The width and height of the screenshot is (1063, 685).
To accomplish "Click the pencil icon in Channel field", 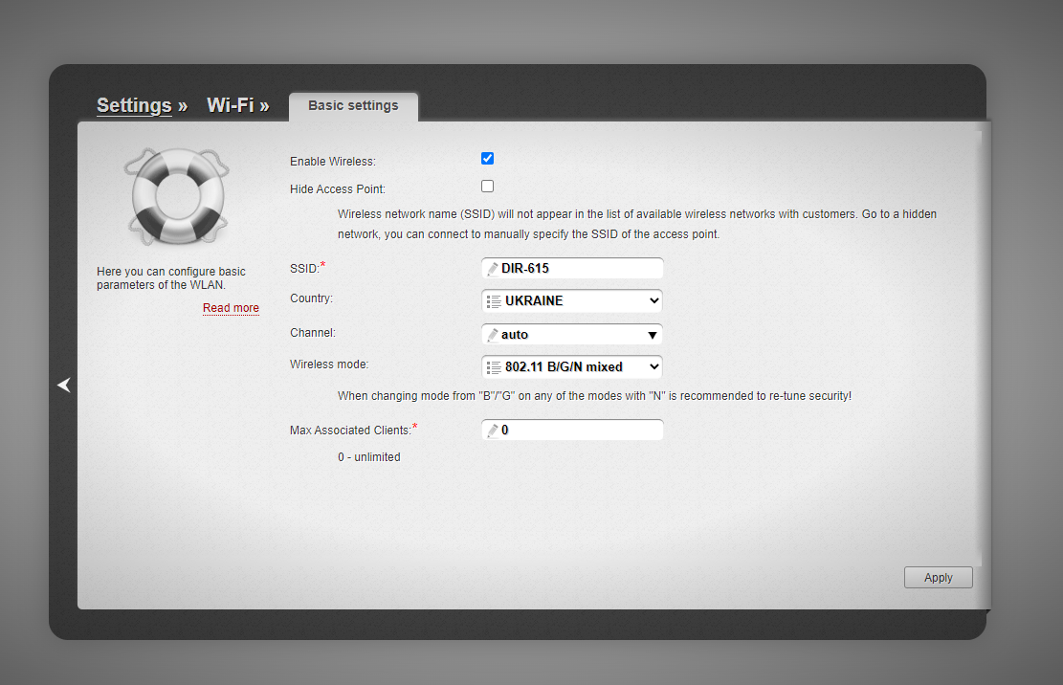I will click(x=496, y=334).
